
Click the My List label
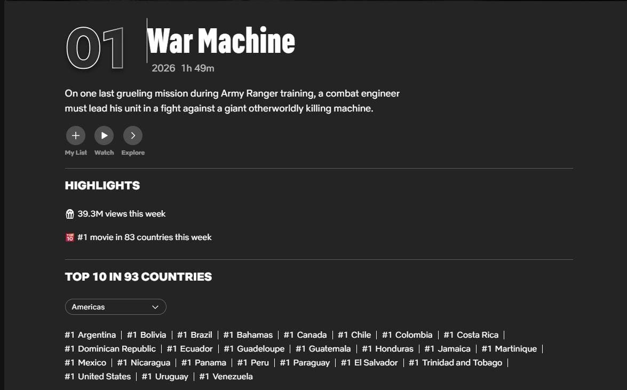coord(76,153)
